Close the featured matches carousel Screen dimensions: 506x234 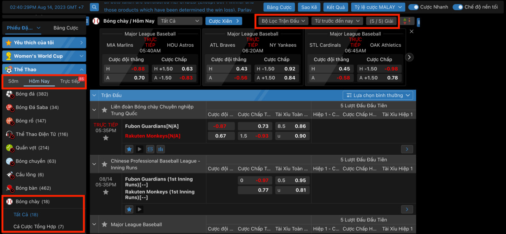click(412, 32)
